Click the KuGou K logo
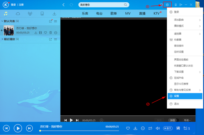This screenshot has width=204, height=135. coord(6,5)
